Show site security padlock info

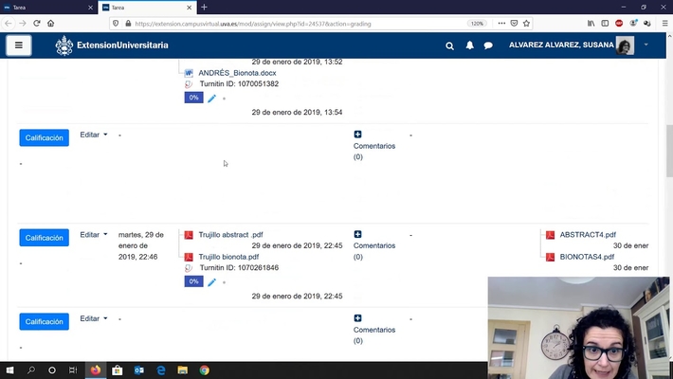128,24
